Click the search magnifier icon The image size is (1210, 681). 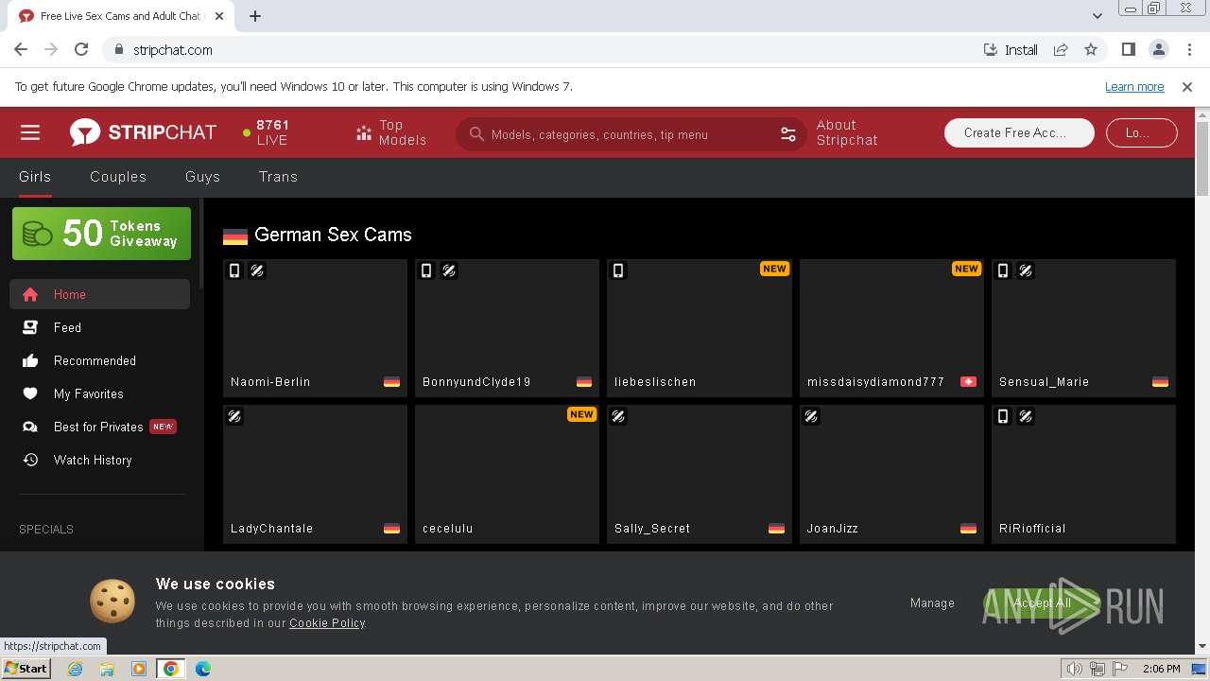(475, 134)
